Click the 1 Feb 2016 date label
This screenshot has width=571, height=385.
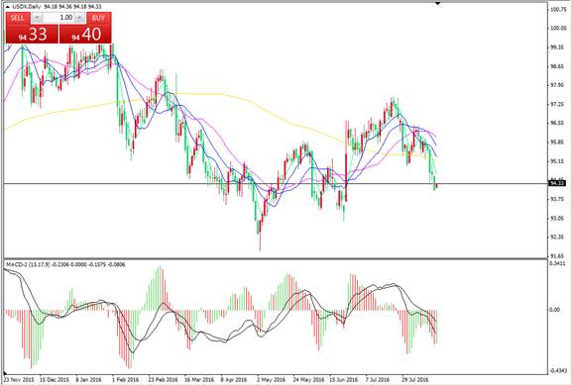click(x=126, y=380)
